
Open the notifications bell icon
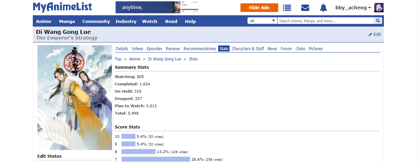pyautogui.click(x=323, y=8)
